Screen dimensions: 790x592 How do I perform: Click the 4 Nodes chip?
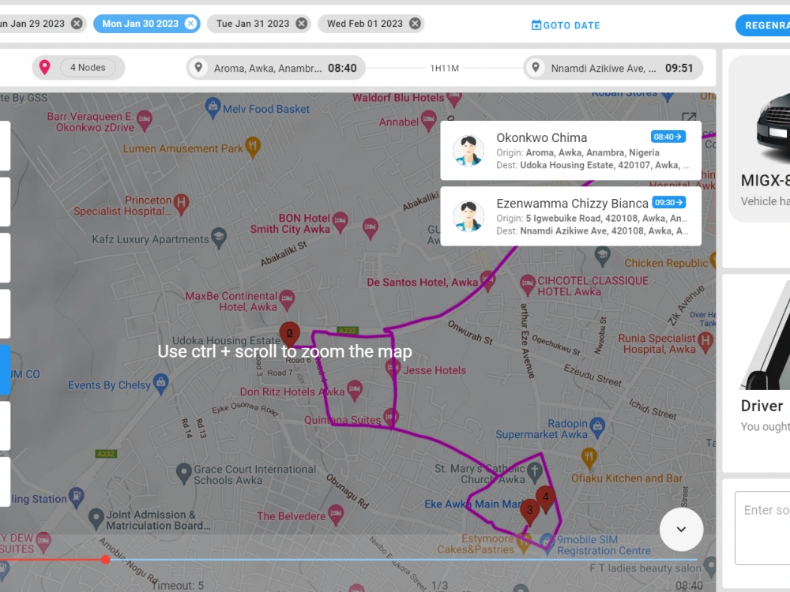pyautogui.click(x=88, y=67)
